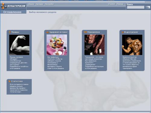This screenshot has height=113, width=151.
Task: Click the dumbbell icon beside Упражнения
Action: 85,32
